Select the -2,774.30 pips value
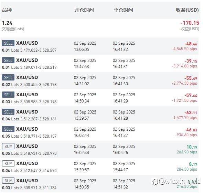This screenshot has width=203, height=194. tap(184, 83)
